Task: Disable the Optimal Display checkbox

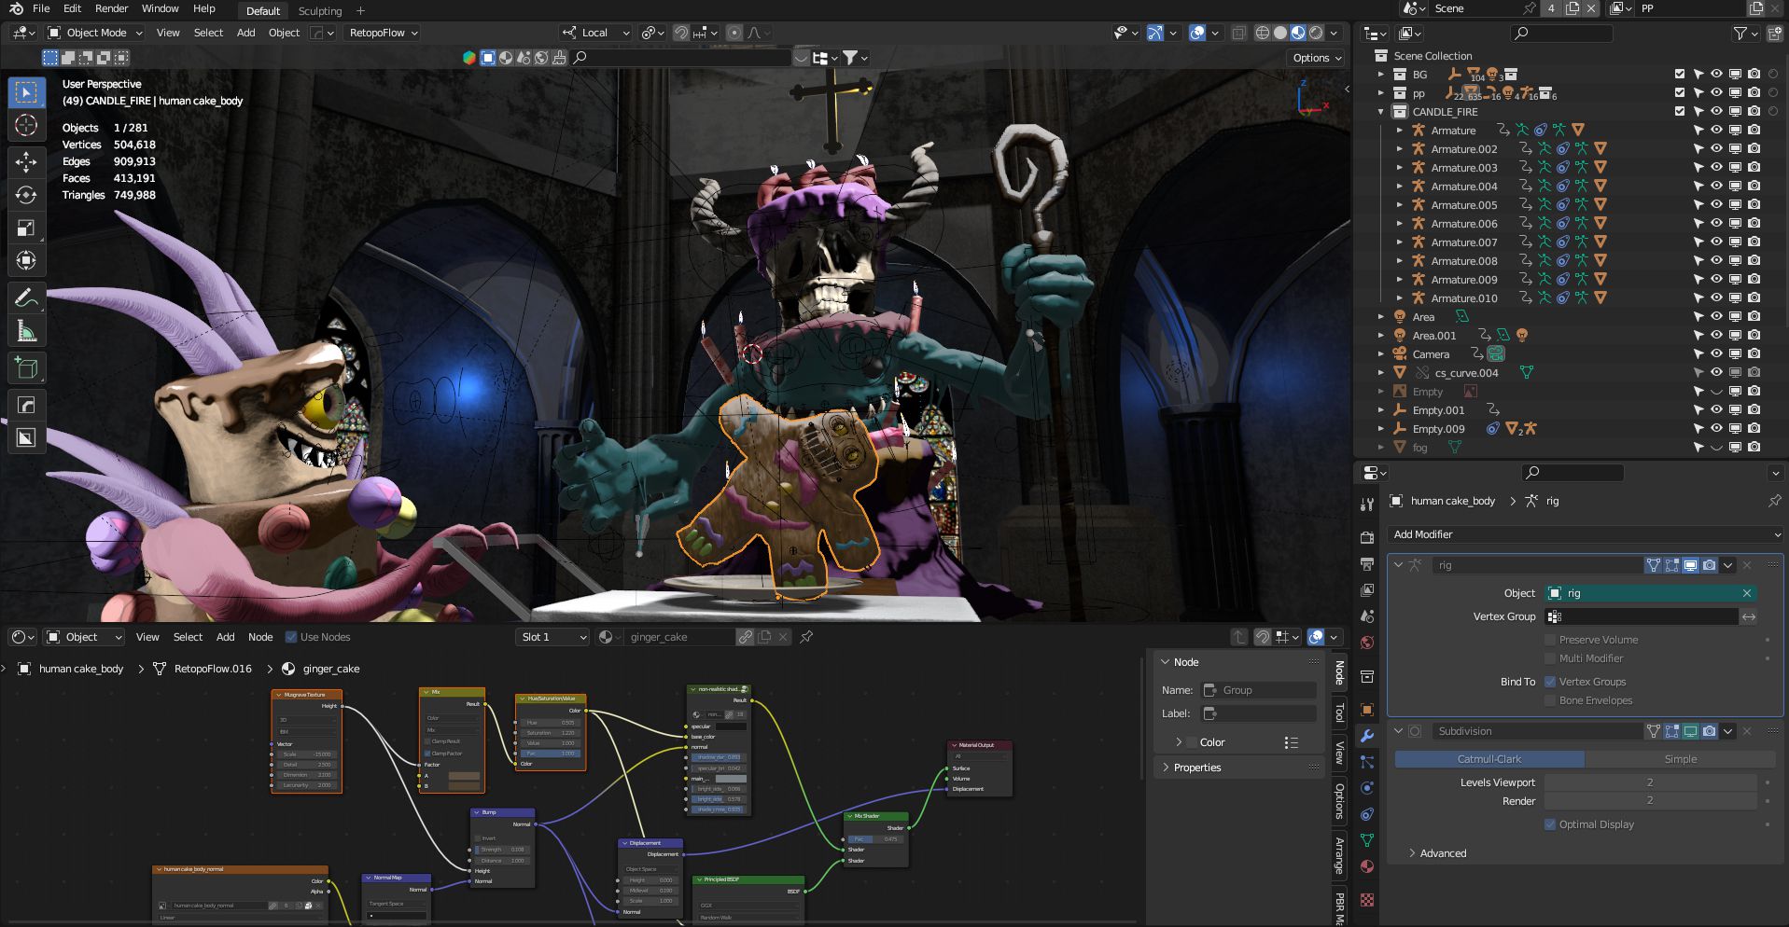Action: click(1550, 824)
